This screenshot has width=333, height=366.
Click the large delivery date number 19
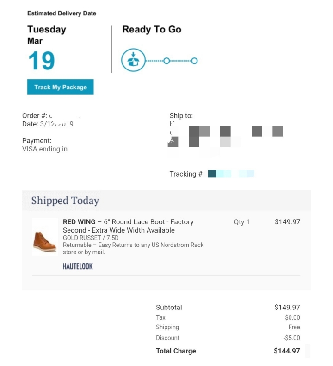point(42,61)
